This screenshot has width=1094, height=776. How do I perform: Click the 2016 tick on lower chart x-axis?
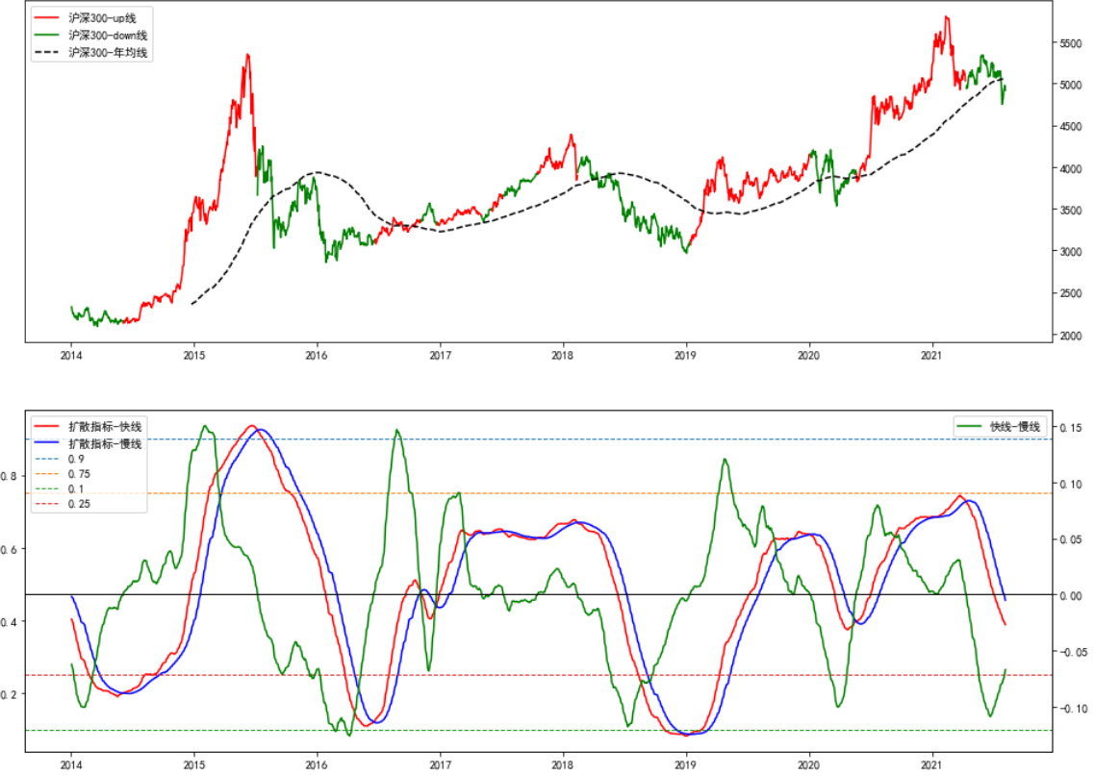click(317, 763)
